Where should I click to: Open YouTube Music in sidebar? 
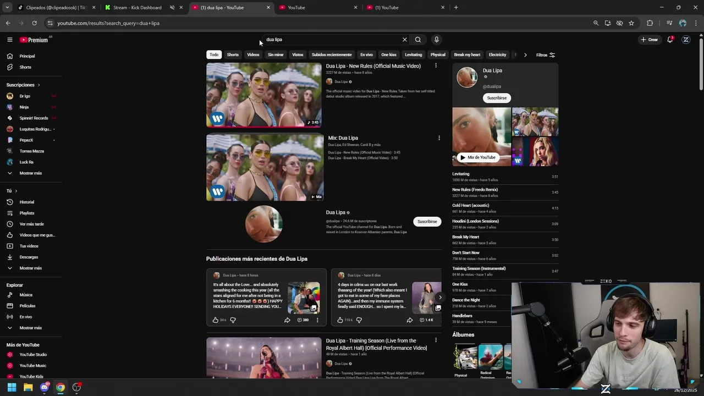32,366
